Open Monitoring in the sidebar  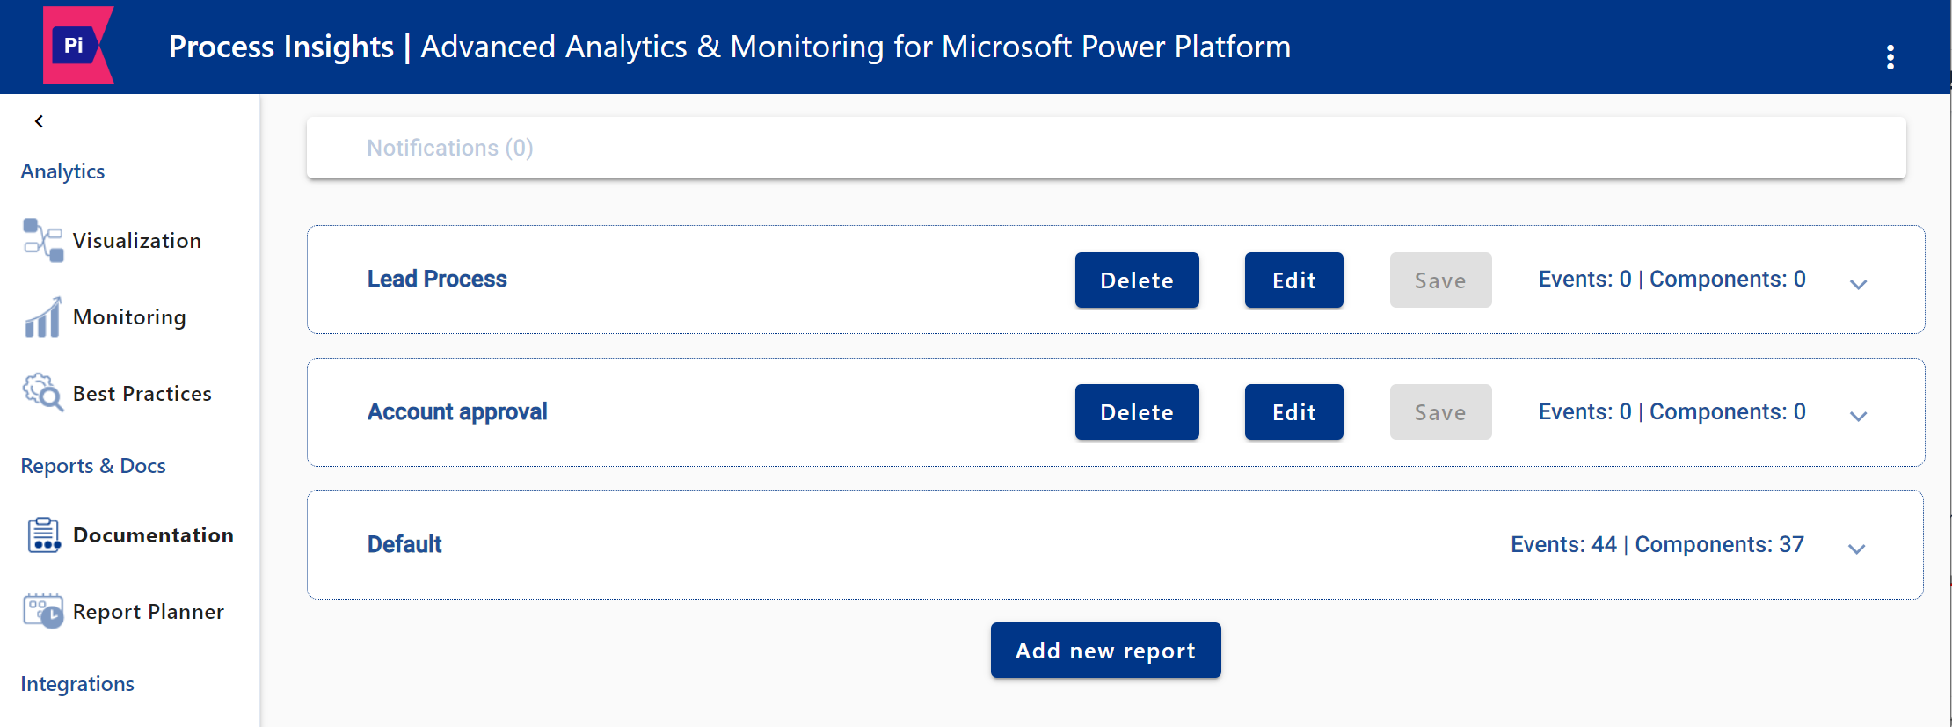(129, 316)
